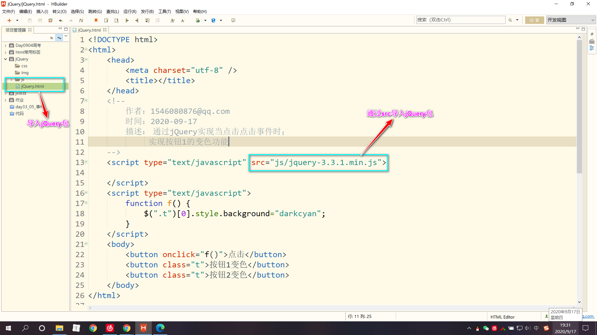Open the 运行(R) menu
Screen dimensions: 597x335
130,11
